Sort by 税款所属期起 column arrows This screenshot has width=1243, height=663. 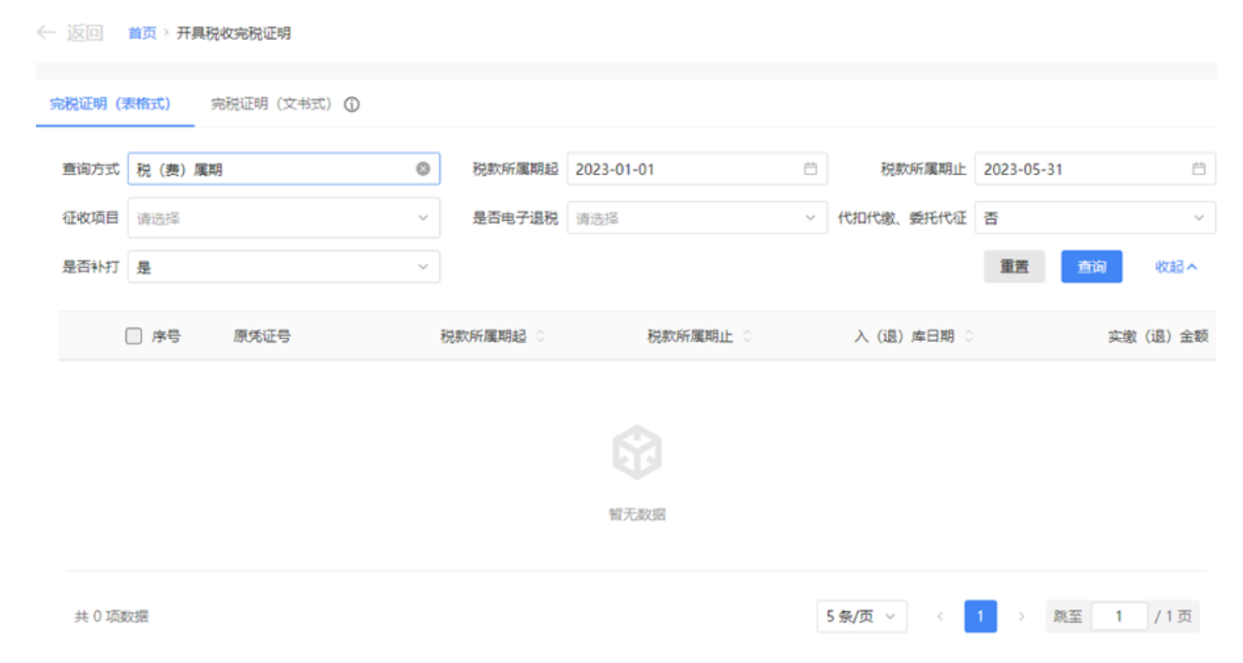(541, 336)
